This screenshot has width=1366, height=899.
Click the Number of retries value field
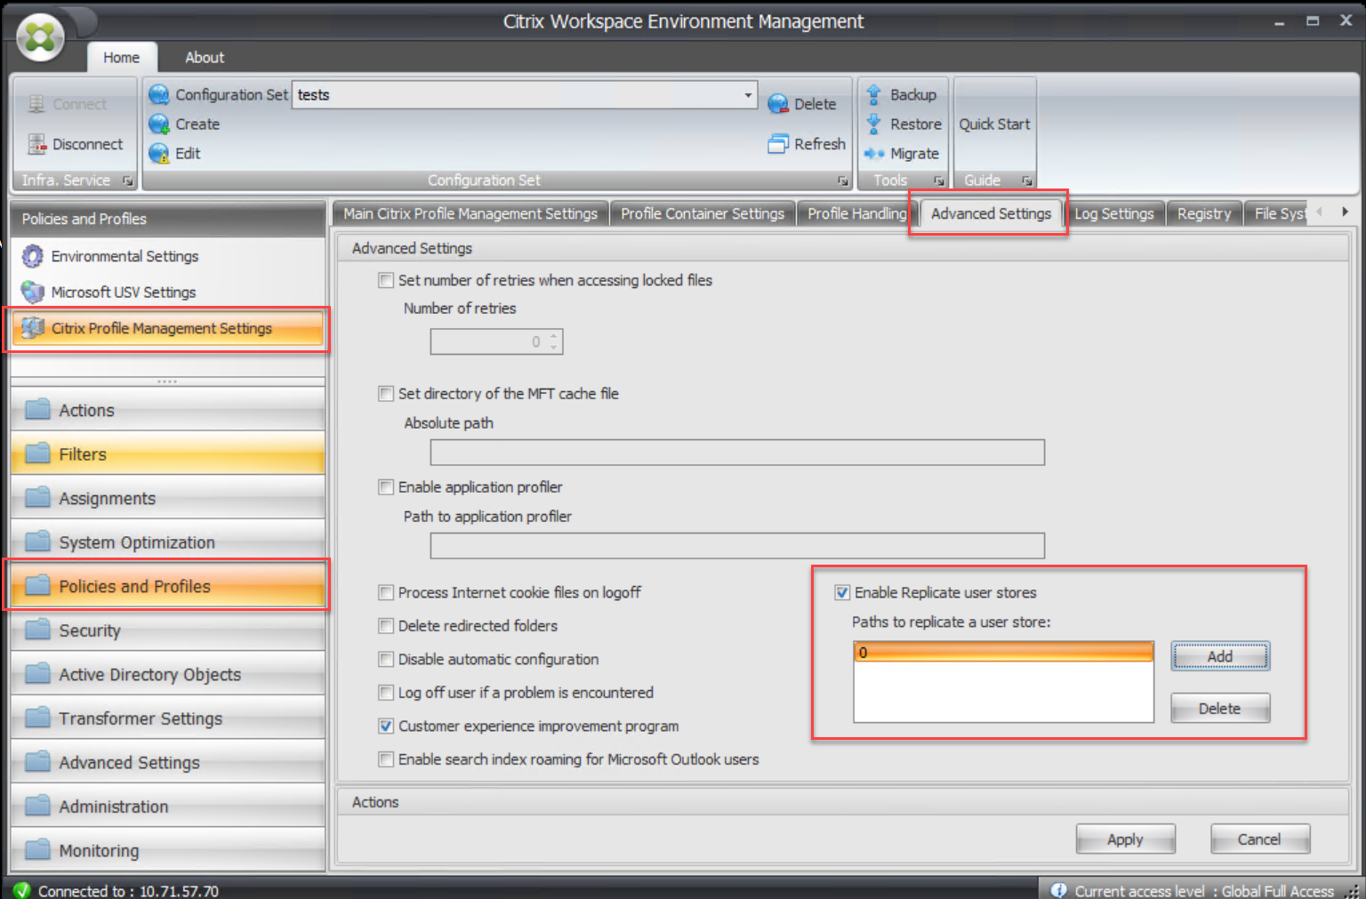coord(496,342)
